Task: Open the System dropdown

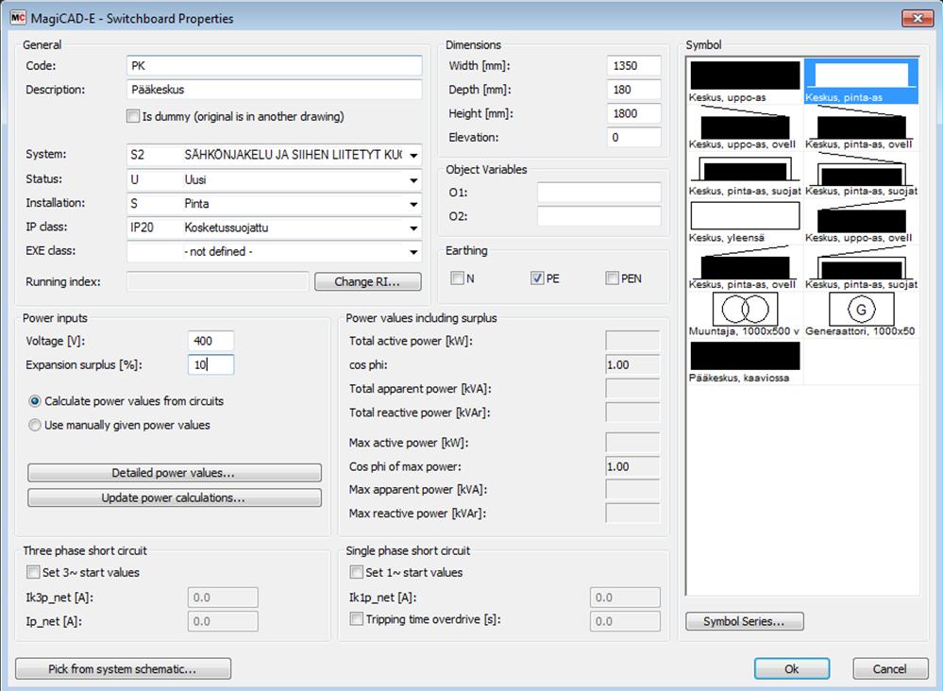Action: pos(274,155)
